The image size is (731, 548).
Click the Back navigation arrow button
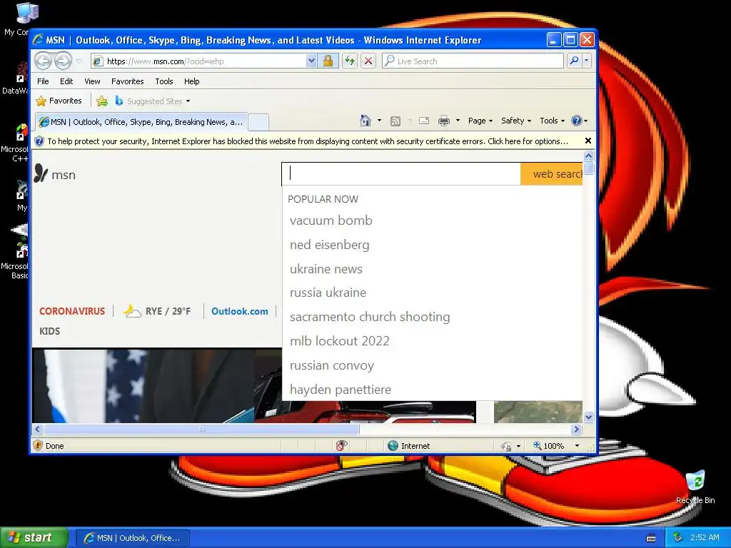pos(43,61)
